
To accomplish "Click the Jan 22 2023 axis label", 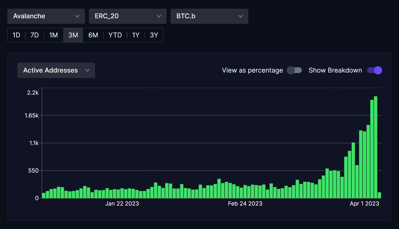I will (x=122, y=204).
